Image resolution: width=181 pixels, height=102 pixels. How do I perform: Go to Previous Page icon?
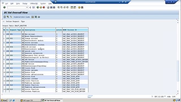[x=62, y=7]
